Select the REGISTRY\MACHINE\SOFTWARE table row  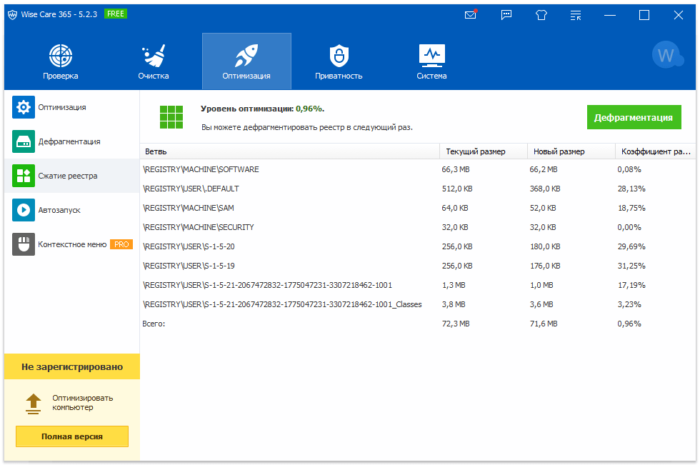[286, 170]
